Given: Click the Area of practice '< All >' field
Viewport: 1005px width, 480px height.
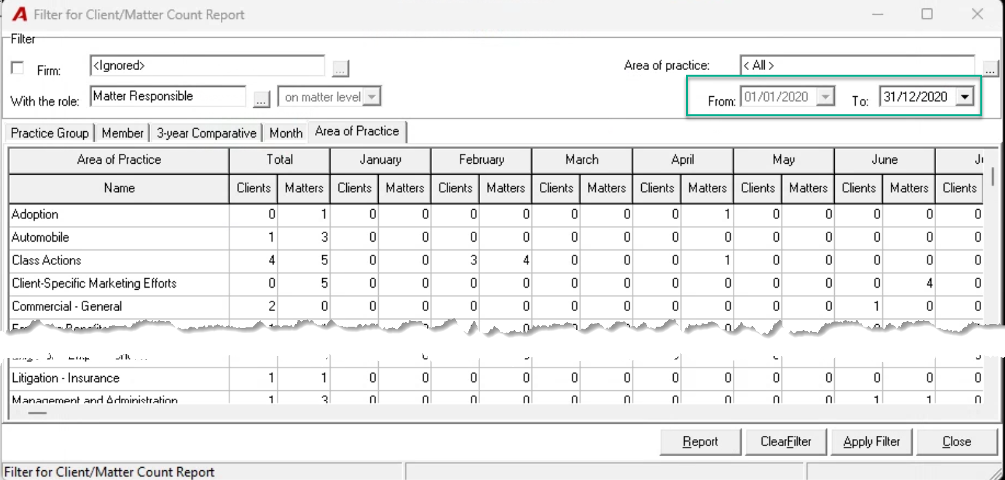Looking at the screenshot, I should click(858, 66).
